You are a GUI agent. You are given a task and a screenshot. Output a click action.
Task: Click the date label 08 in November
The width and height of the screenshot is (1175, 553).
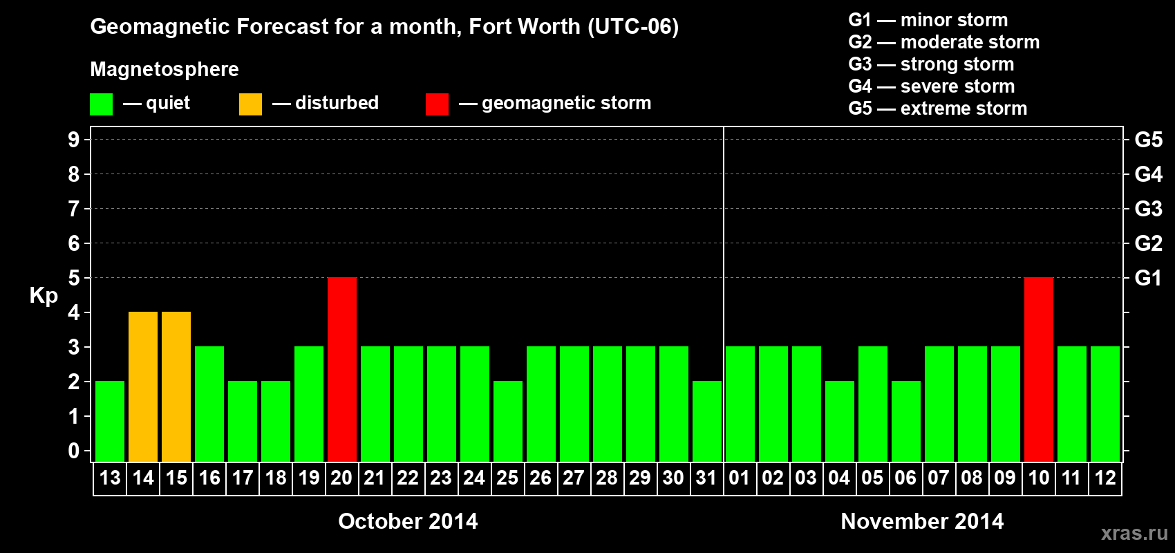(x=972, y=478)
